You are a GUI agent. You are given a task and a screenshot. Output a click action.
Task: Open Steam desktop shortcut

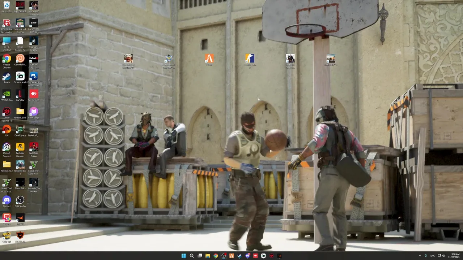pos(7,78)
